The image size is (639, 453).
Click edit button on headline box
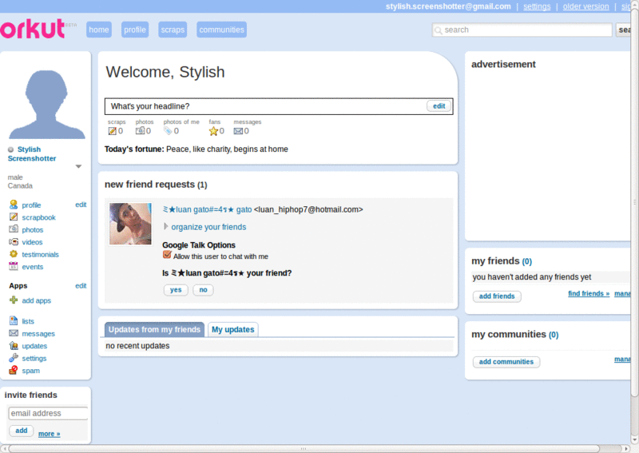[439, 106]
